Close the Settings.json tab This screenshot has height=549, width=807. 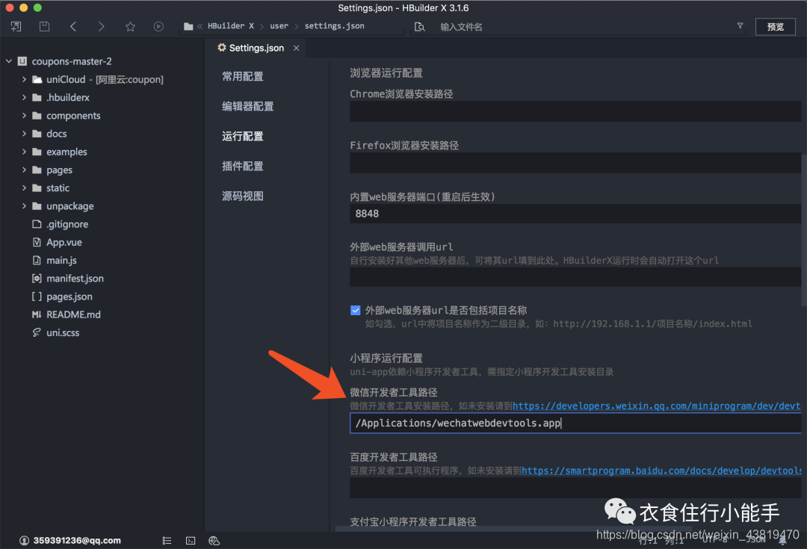click(x=297, y=48)
